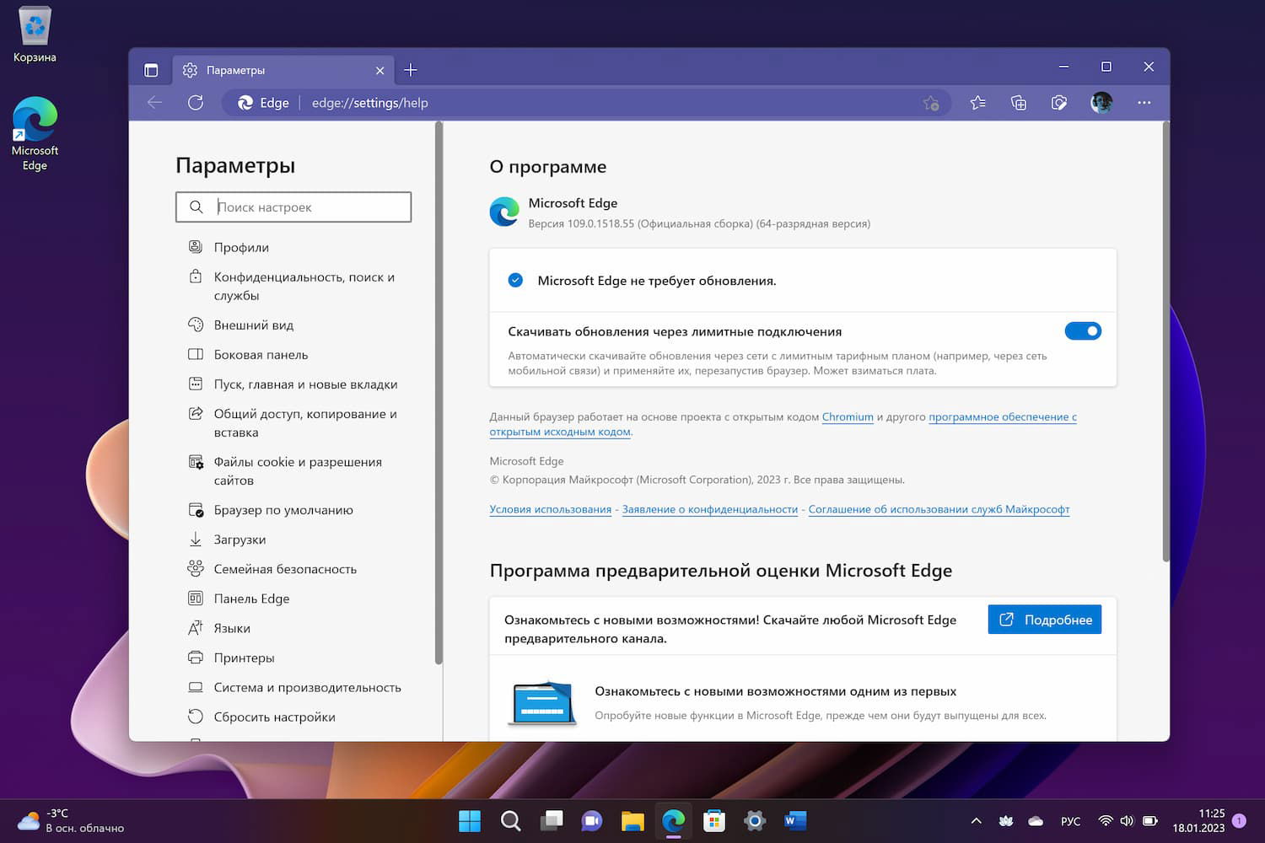The width and height of the screenshot is (1265, 843).
Task: Close the Параметры tab
Action: 379,71
